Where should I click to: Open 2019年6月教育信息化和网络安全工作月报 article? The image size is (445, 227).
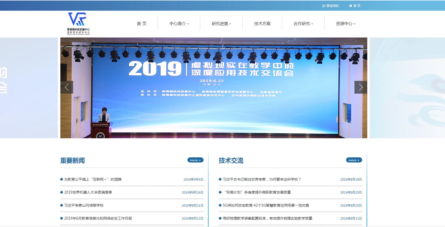tap(98, 218)
